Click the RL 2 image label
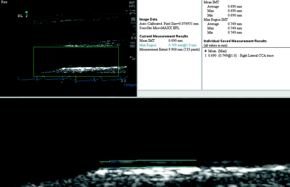Image resolution: width=290 pixels, height=187 pixels. point(22,16)
